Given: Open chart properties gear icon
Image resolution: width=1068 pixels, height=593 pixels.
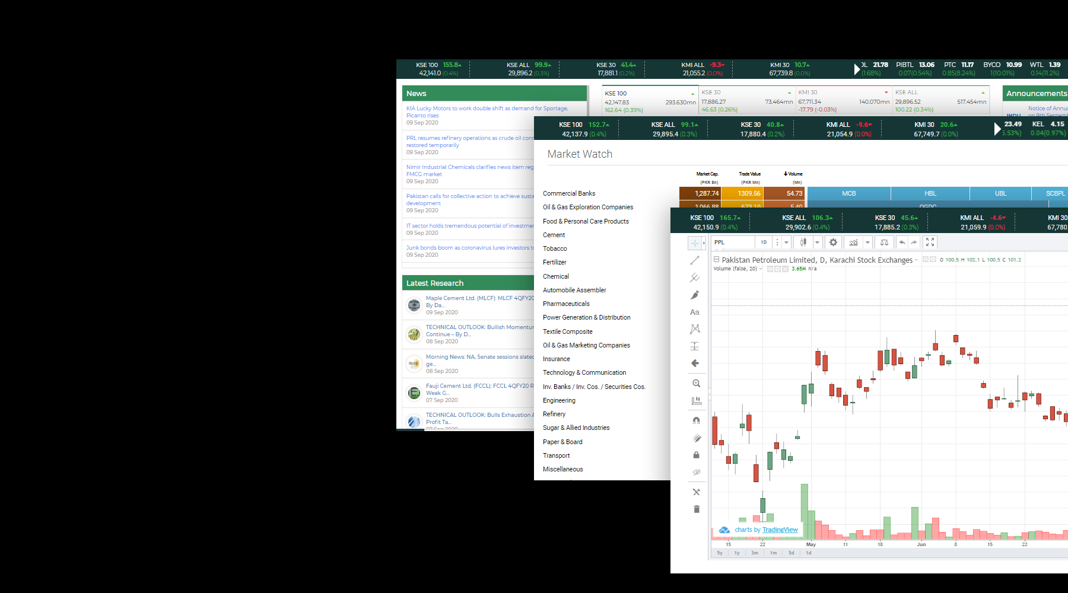Looking at the screenshot, I should pos(833,242).
